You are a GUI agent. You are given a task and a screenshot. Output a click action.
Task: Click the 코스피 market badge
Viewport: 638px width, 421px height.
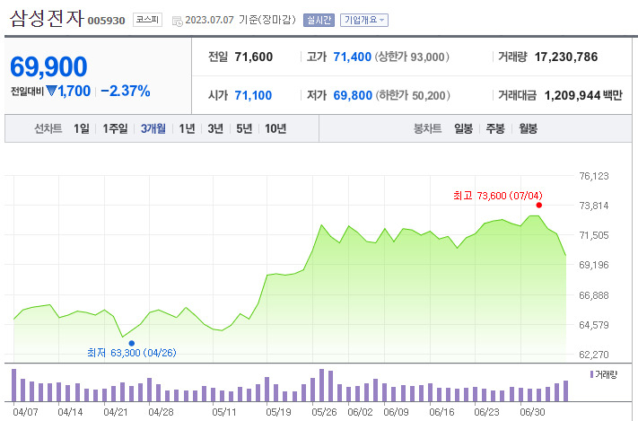click(x=147, y=20)
